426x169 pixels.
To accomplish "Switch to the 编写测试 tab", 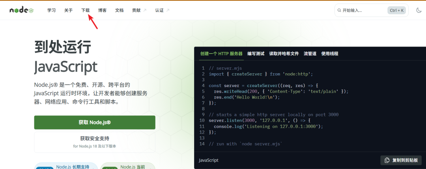I will click(x=256, y=54).
